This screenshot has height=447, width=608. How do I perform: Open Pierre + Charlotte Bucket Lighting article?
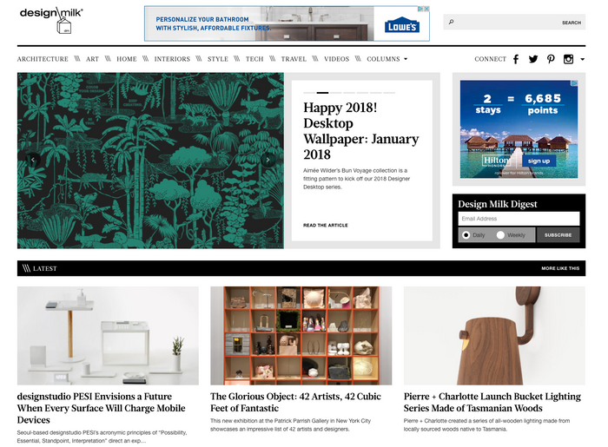[x=492, y=402]
